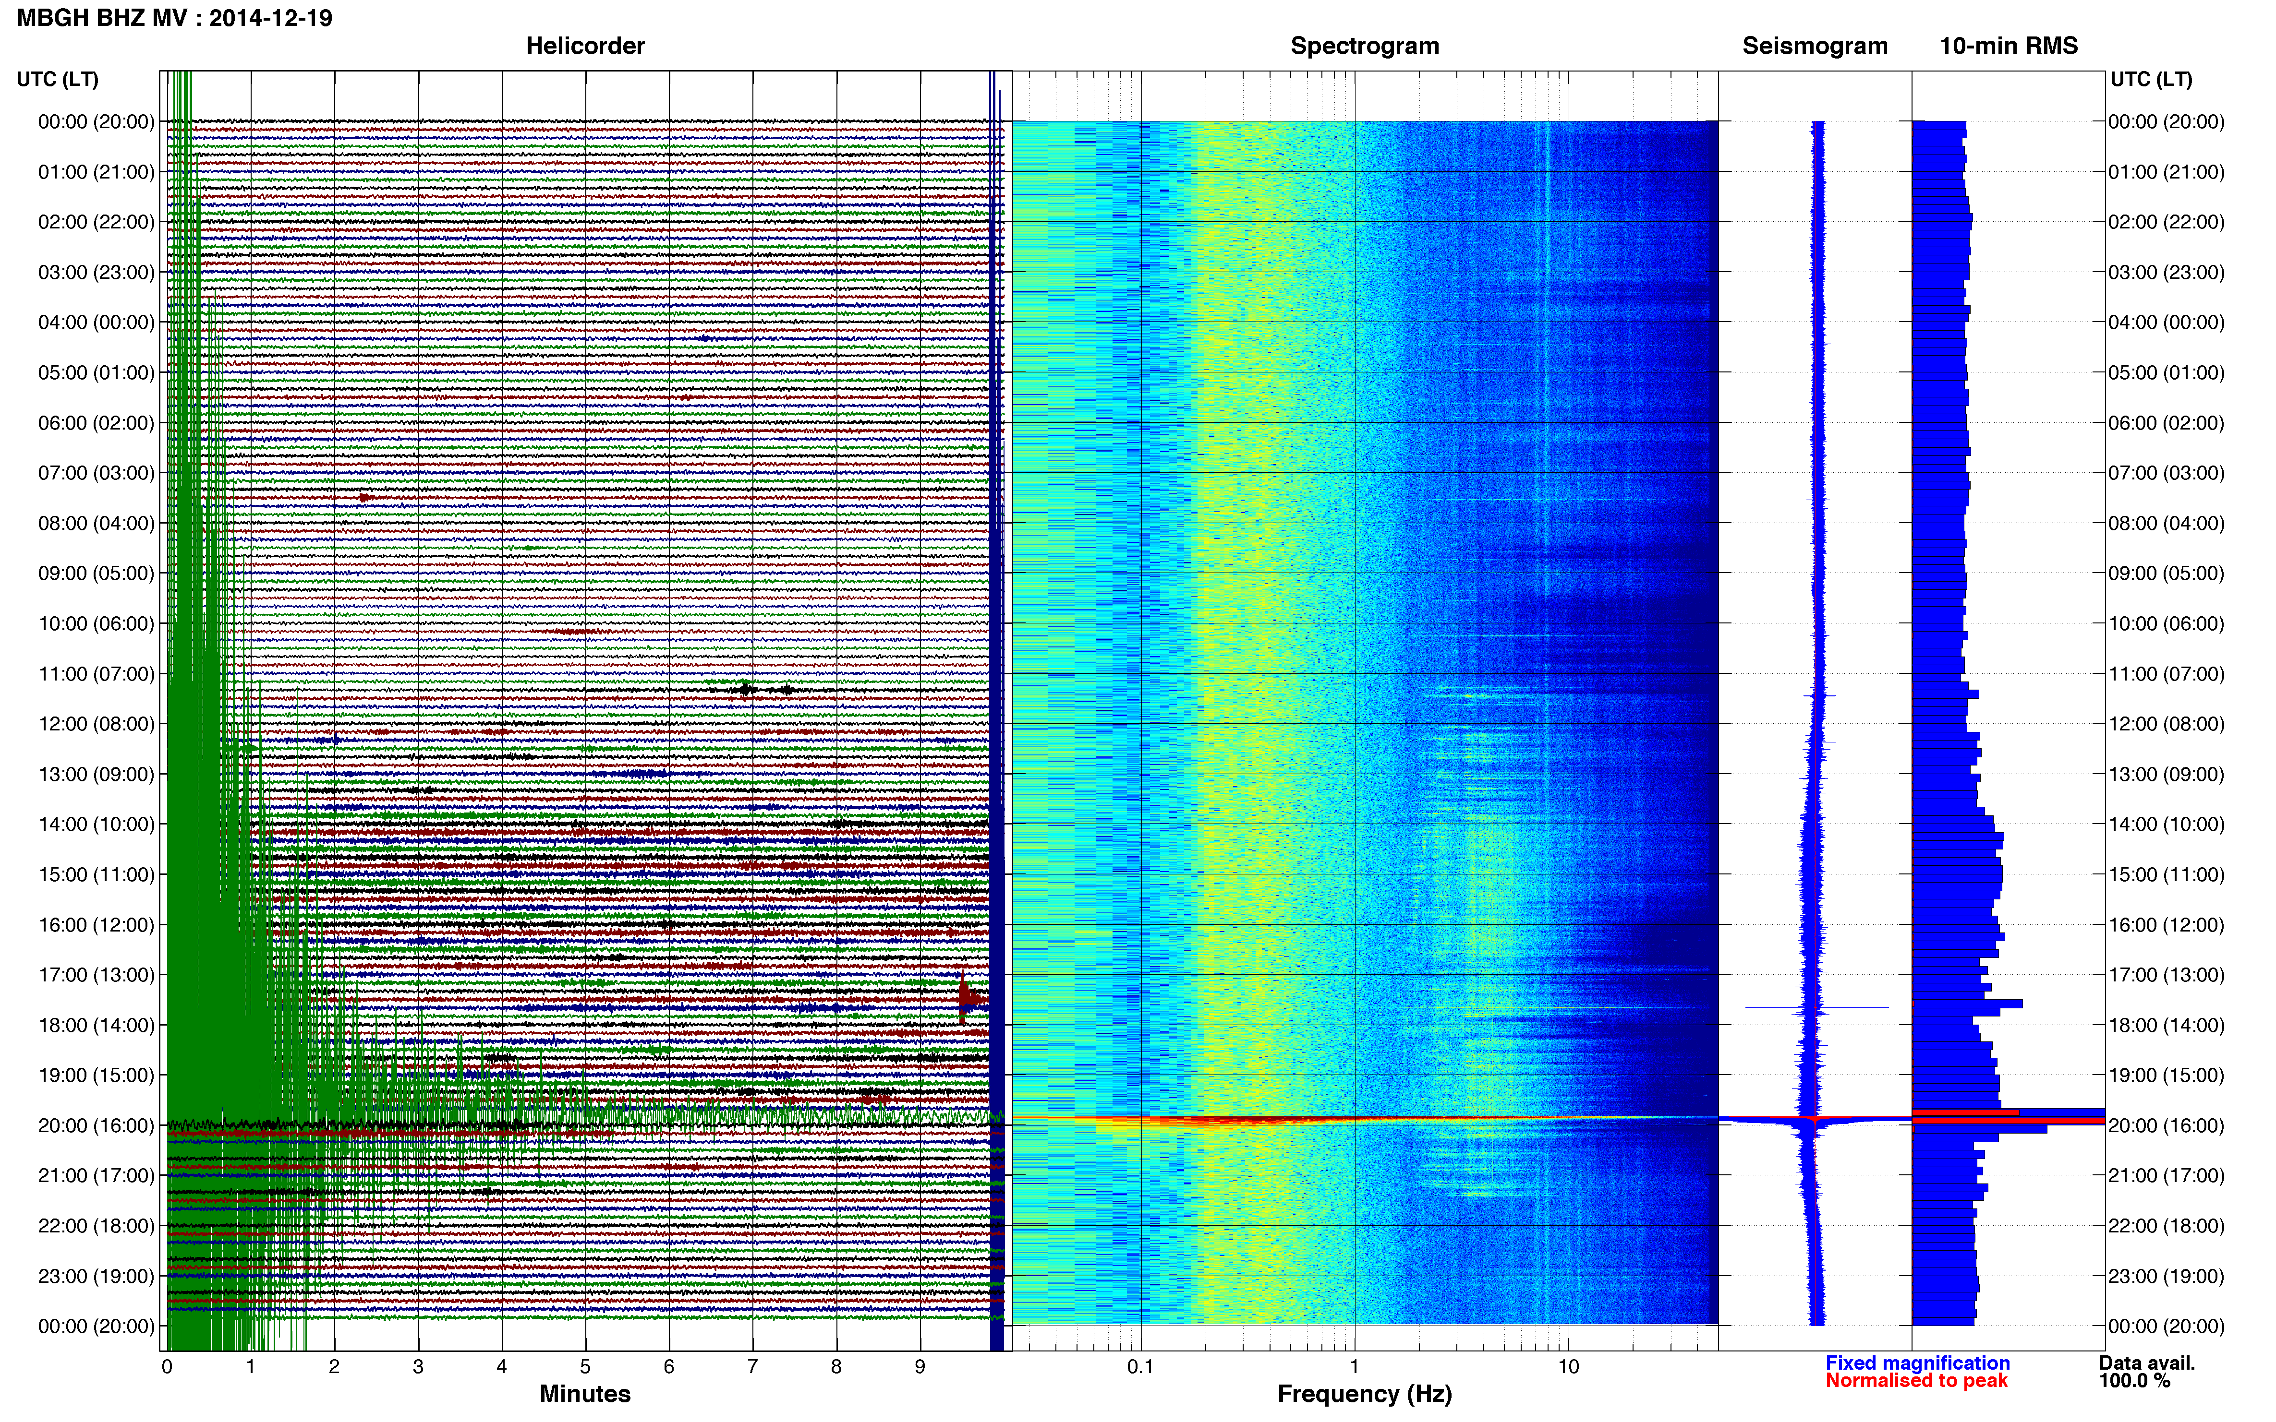Select the Helicorder time label "04:00 (00:00)"
Image resolution: width=2276 pixels, height=1422 pixels.
(96, 323)
